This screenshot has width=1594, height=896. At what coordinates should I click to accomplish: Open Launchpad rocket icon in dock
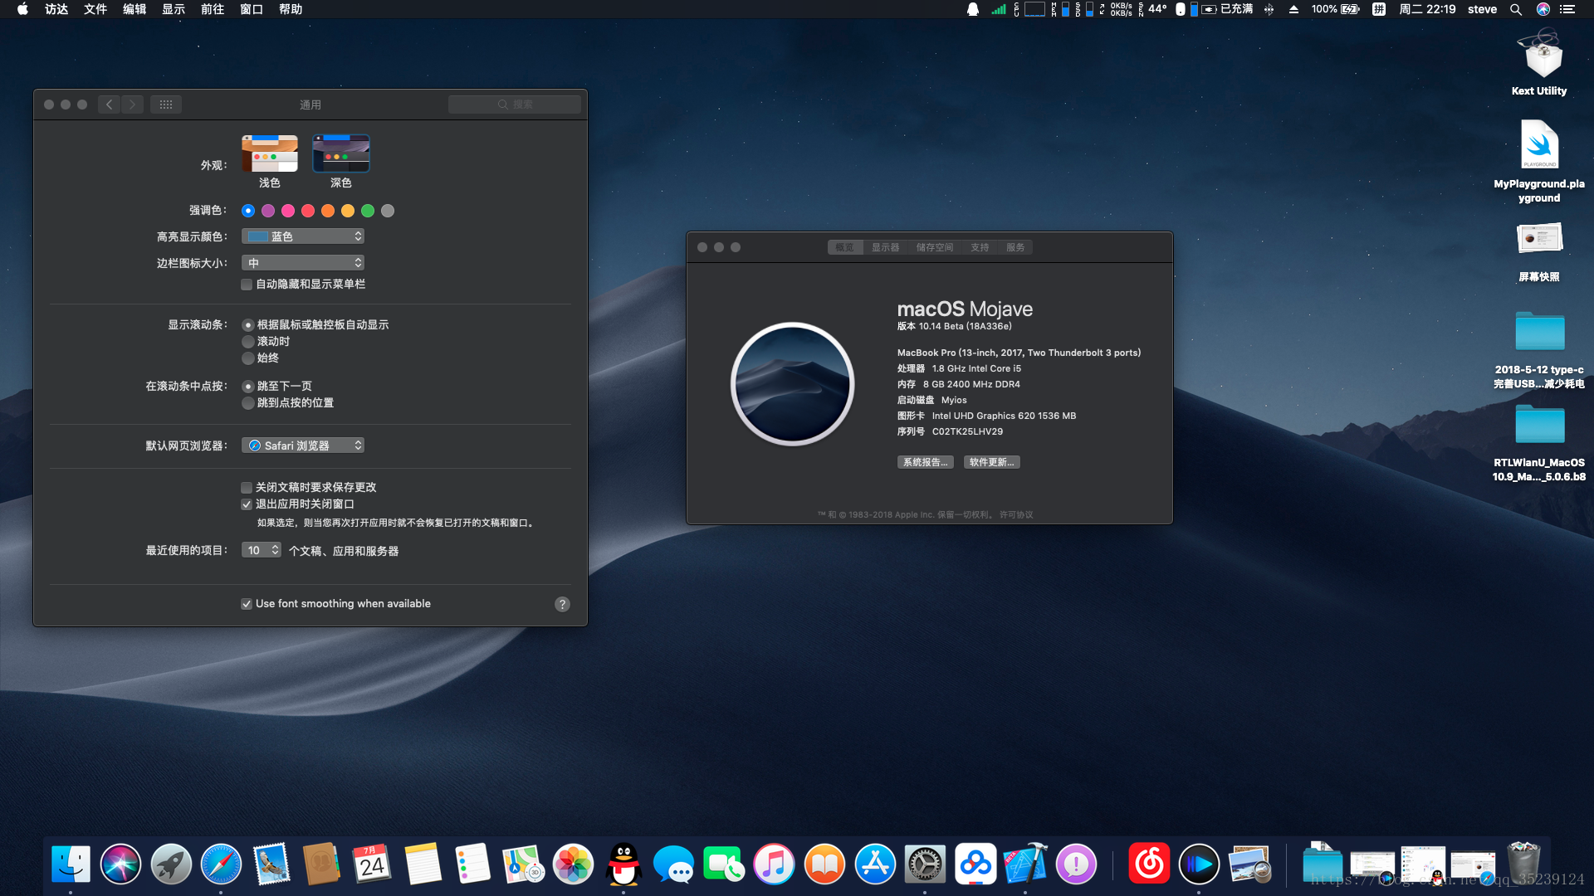tap(171, 864)
